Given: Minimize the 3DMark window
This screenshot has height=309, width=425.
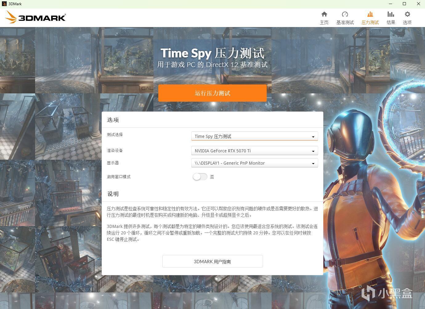Looking at the screenshot, I should [391, 4].
